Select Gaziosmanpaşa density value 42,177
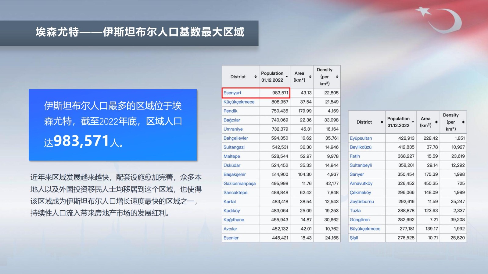Image resolution: width=488 pixels, height=274 pixels. click(332, 184)
